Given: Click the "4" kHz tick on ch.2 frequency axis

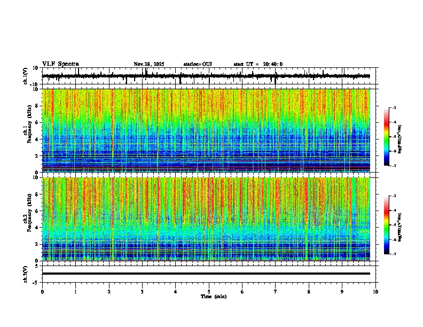Looking at the screenshot, I should 37,228.
